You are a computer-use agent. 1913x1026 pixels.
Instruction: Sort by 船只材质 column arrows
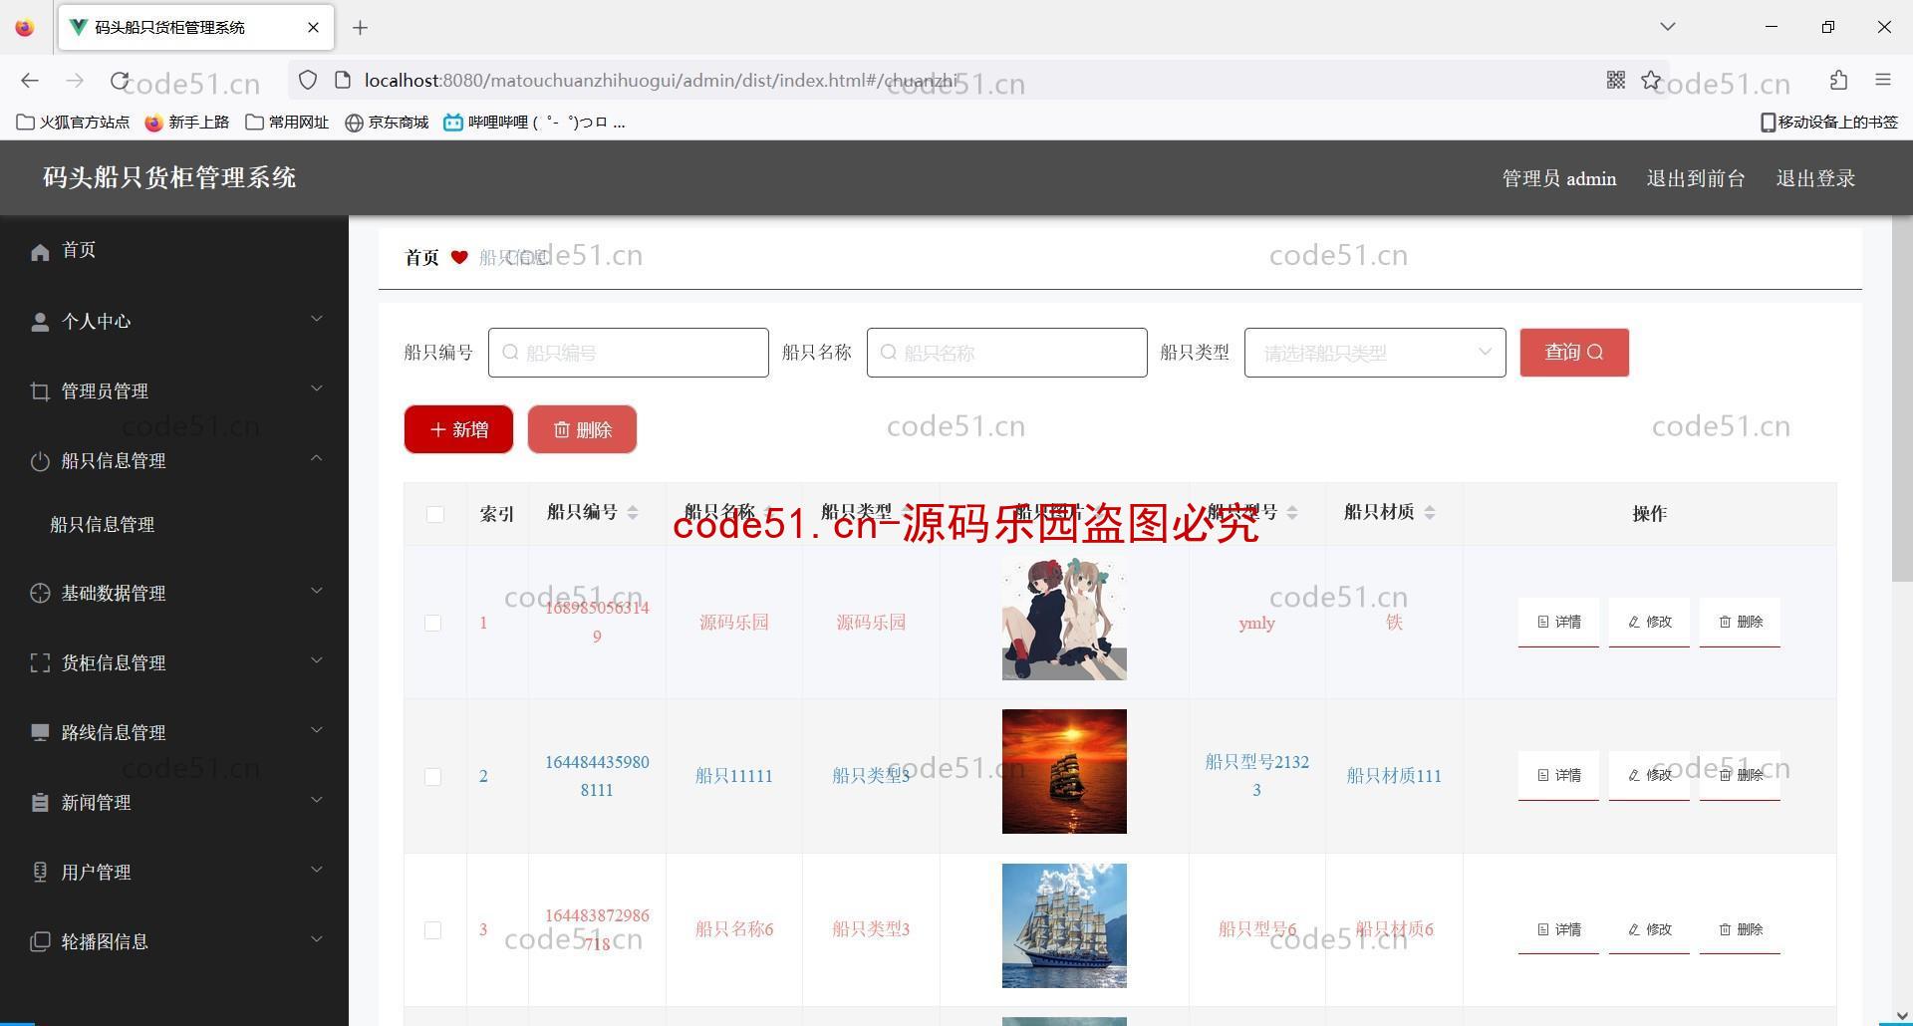(1429, 512)
